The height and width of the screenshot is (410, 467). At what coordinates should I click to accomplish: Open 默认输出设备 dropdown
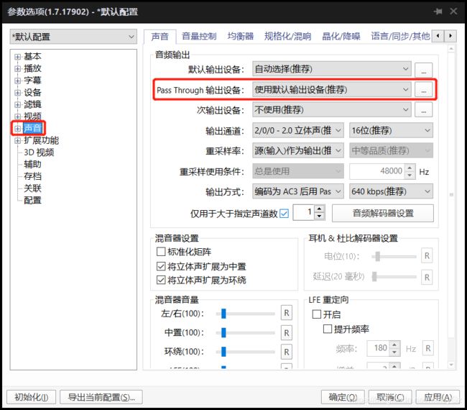coord(332,69)
